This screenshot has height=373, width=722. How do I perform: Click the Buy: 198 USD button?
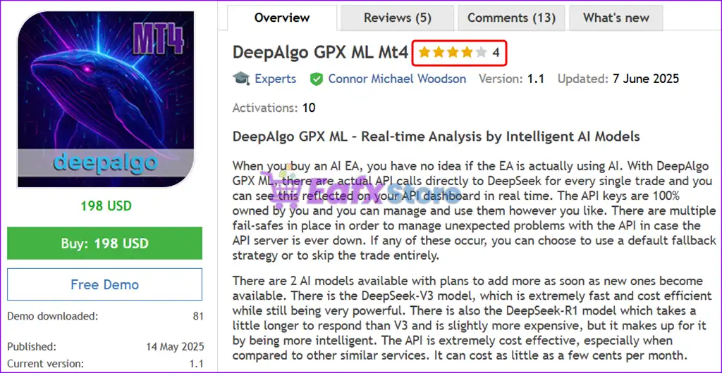tap(104, 243)
